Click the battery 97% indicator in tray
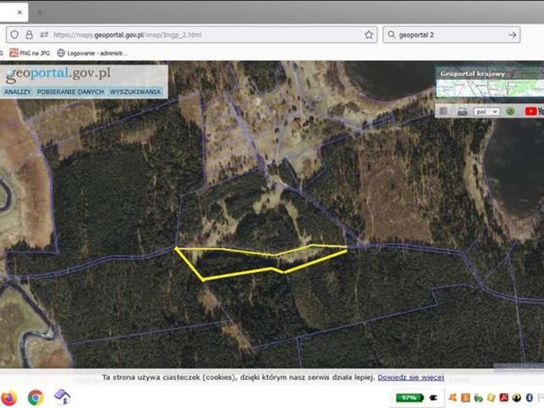Viewport: 544px width, 408px height. pyautogui.click(x=409, y=397)
